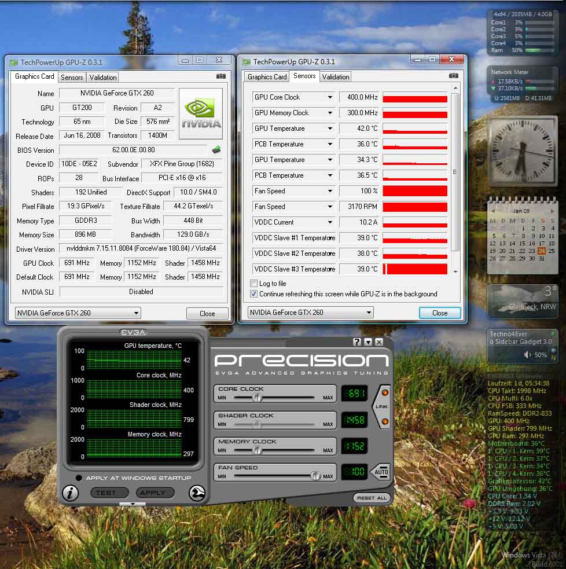This screenshot has height=569, width=566.
Task: Open the VDDC Current sensor dropdown
Action: (330, 222)
